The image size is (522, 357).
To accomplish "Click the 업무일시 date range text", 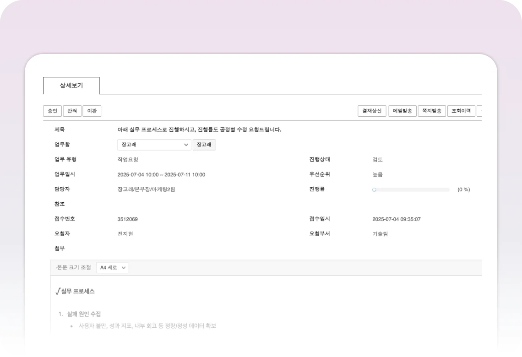I will coord(161,174).
